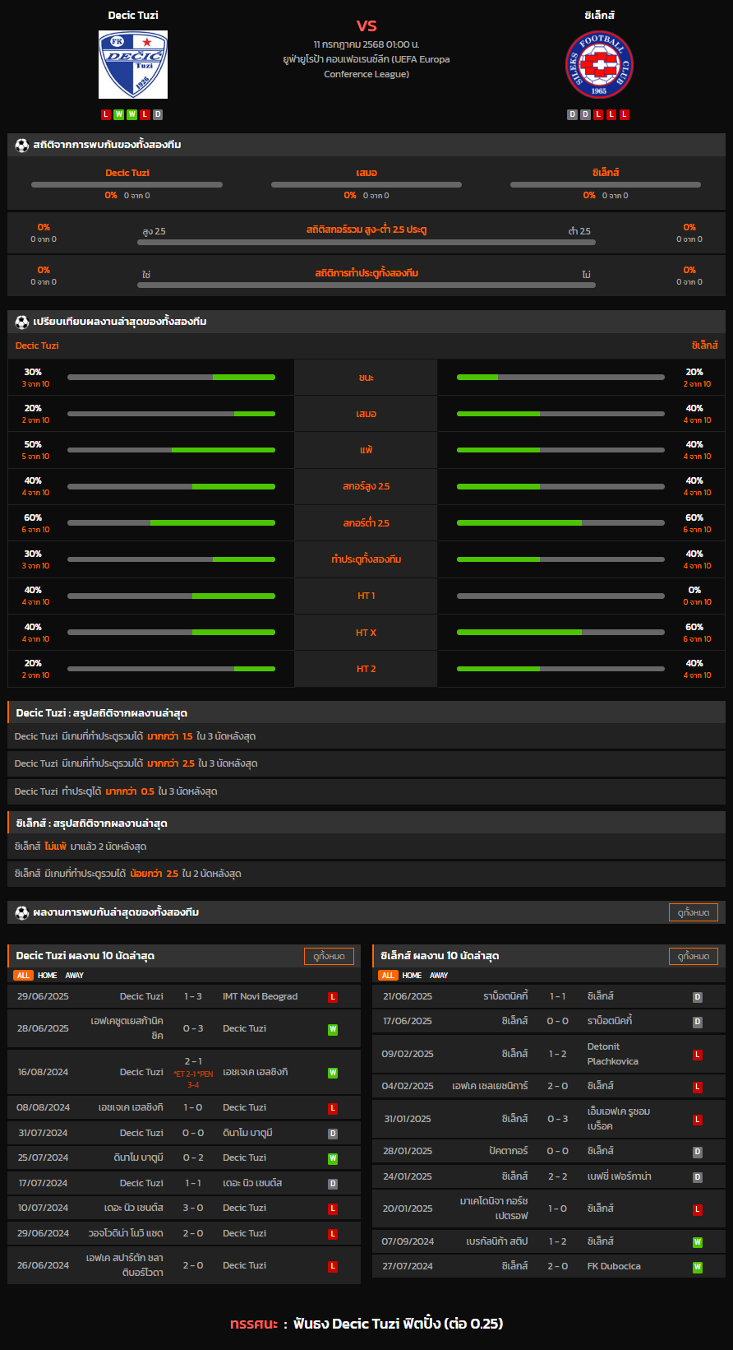Click soccer ball icon beside recent form comparison header
The image size is (733, 1350).
[x=22, y=322]
